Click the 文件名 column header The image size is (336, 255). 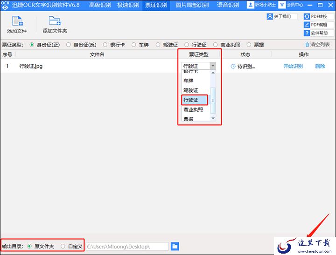coord(97,54)
